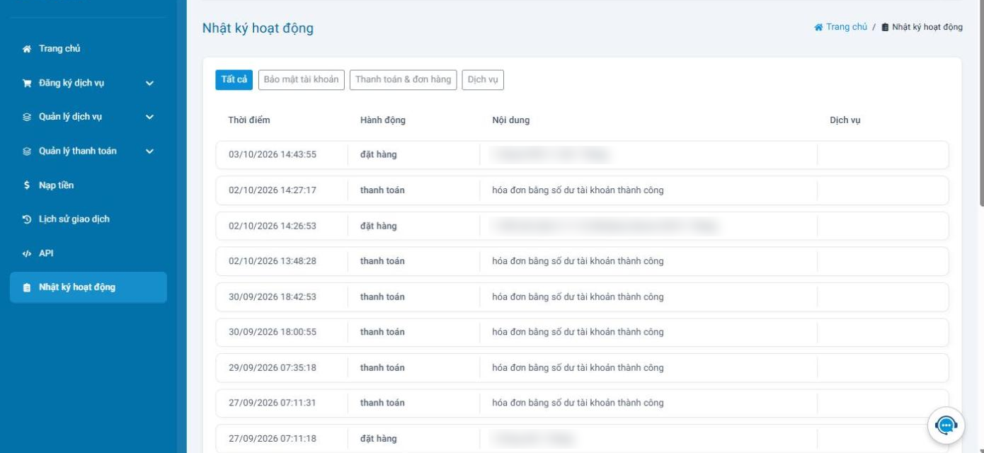The height and width of the screenshot is (453, 984).
Task: Expand the Quản lý dịch vụ submenu chevron
Action: point(149,117)
